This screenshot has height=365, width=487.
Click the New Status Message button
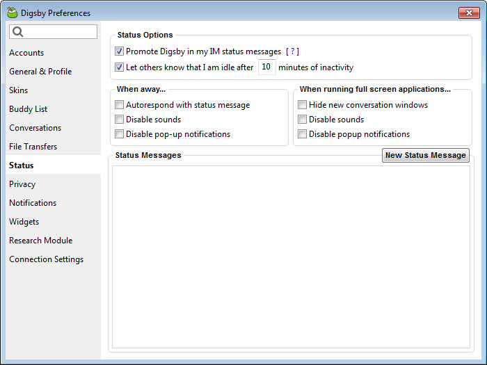click(x=426, y=155)
